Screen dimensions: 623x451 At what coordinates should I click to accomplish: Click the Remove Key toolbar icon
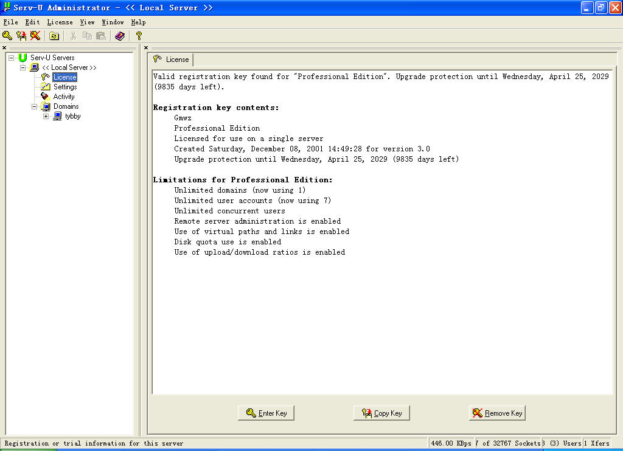pos(35,36)
